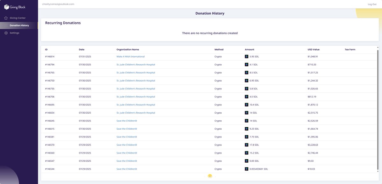Open Make A Wish International link
Screen dimensions: 382x184
click(131, 56)
